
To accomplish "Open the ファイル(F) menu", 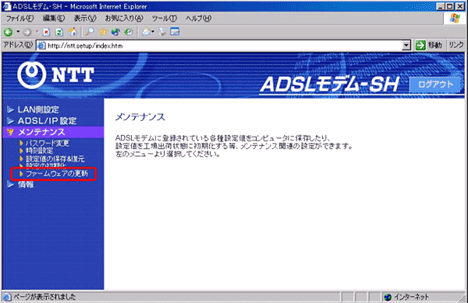I will (19, 18).
